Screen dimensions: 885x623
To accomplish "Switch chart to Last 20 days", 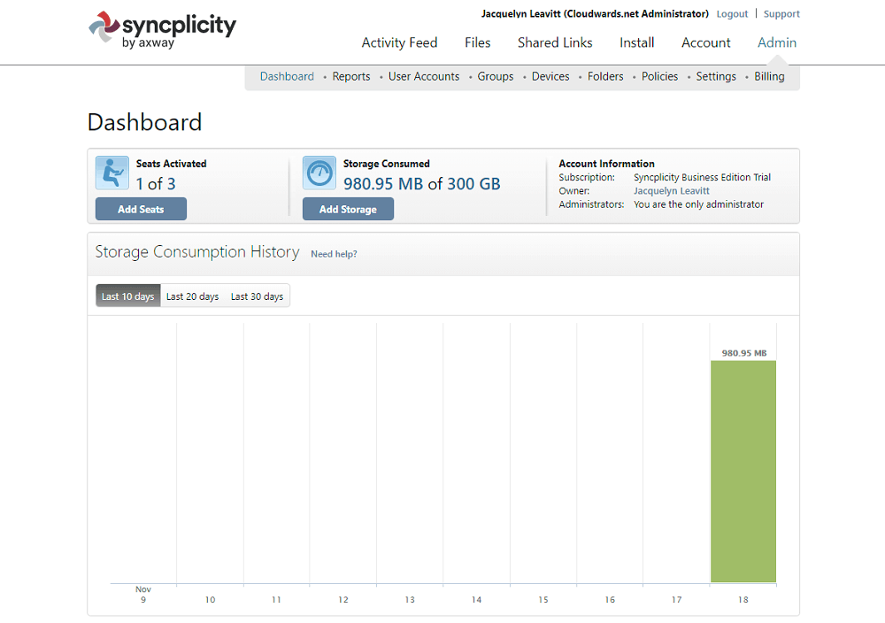I will [x=192, y=296].
